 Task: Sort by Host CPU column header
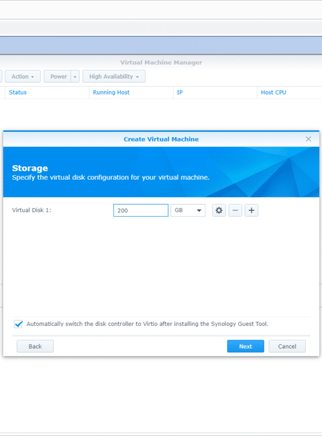coord(290,93)
